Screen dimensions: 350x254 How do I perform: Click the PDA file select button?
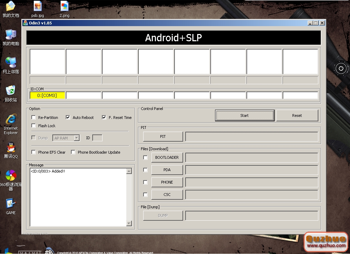(167, 170)
